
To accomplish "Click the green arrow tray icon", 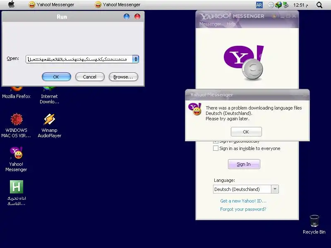I will pos(285,5).
